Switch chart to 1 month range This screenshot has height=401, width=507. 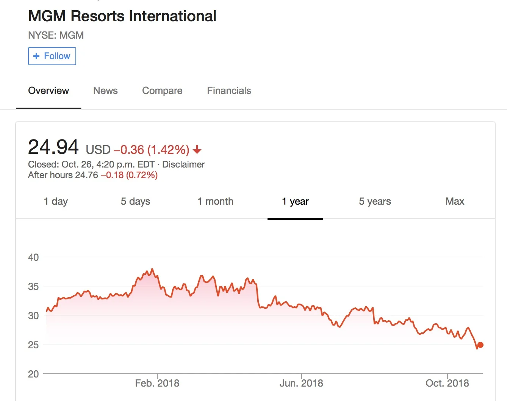pos(215,201)
